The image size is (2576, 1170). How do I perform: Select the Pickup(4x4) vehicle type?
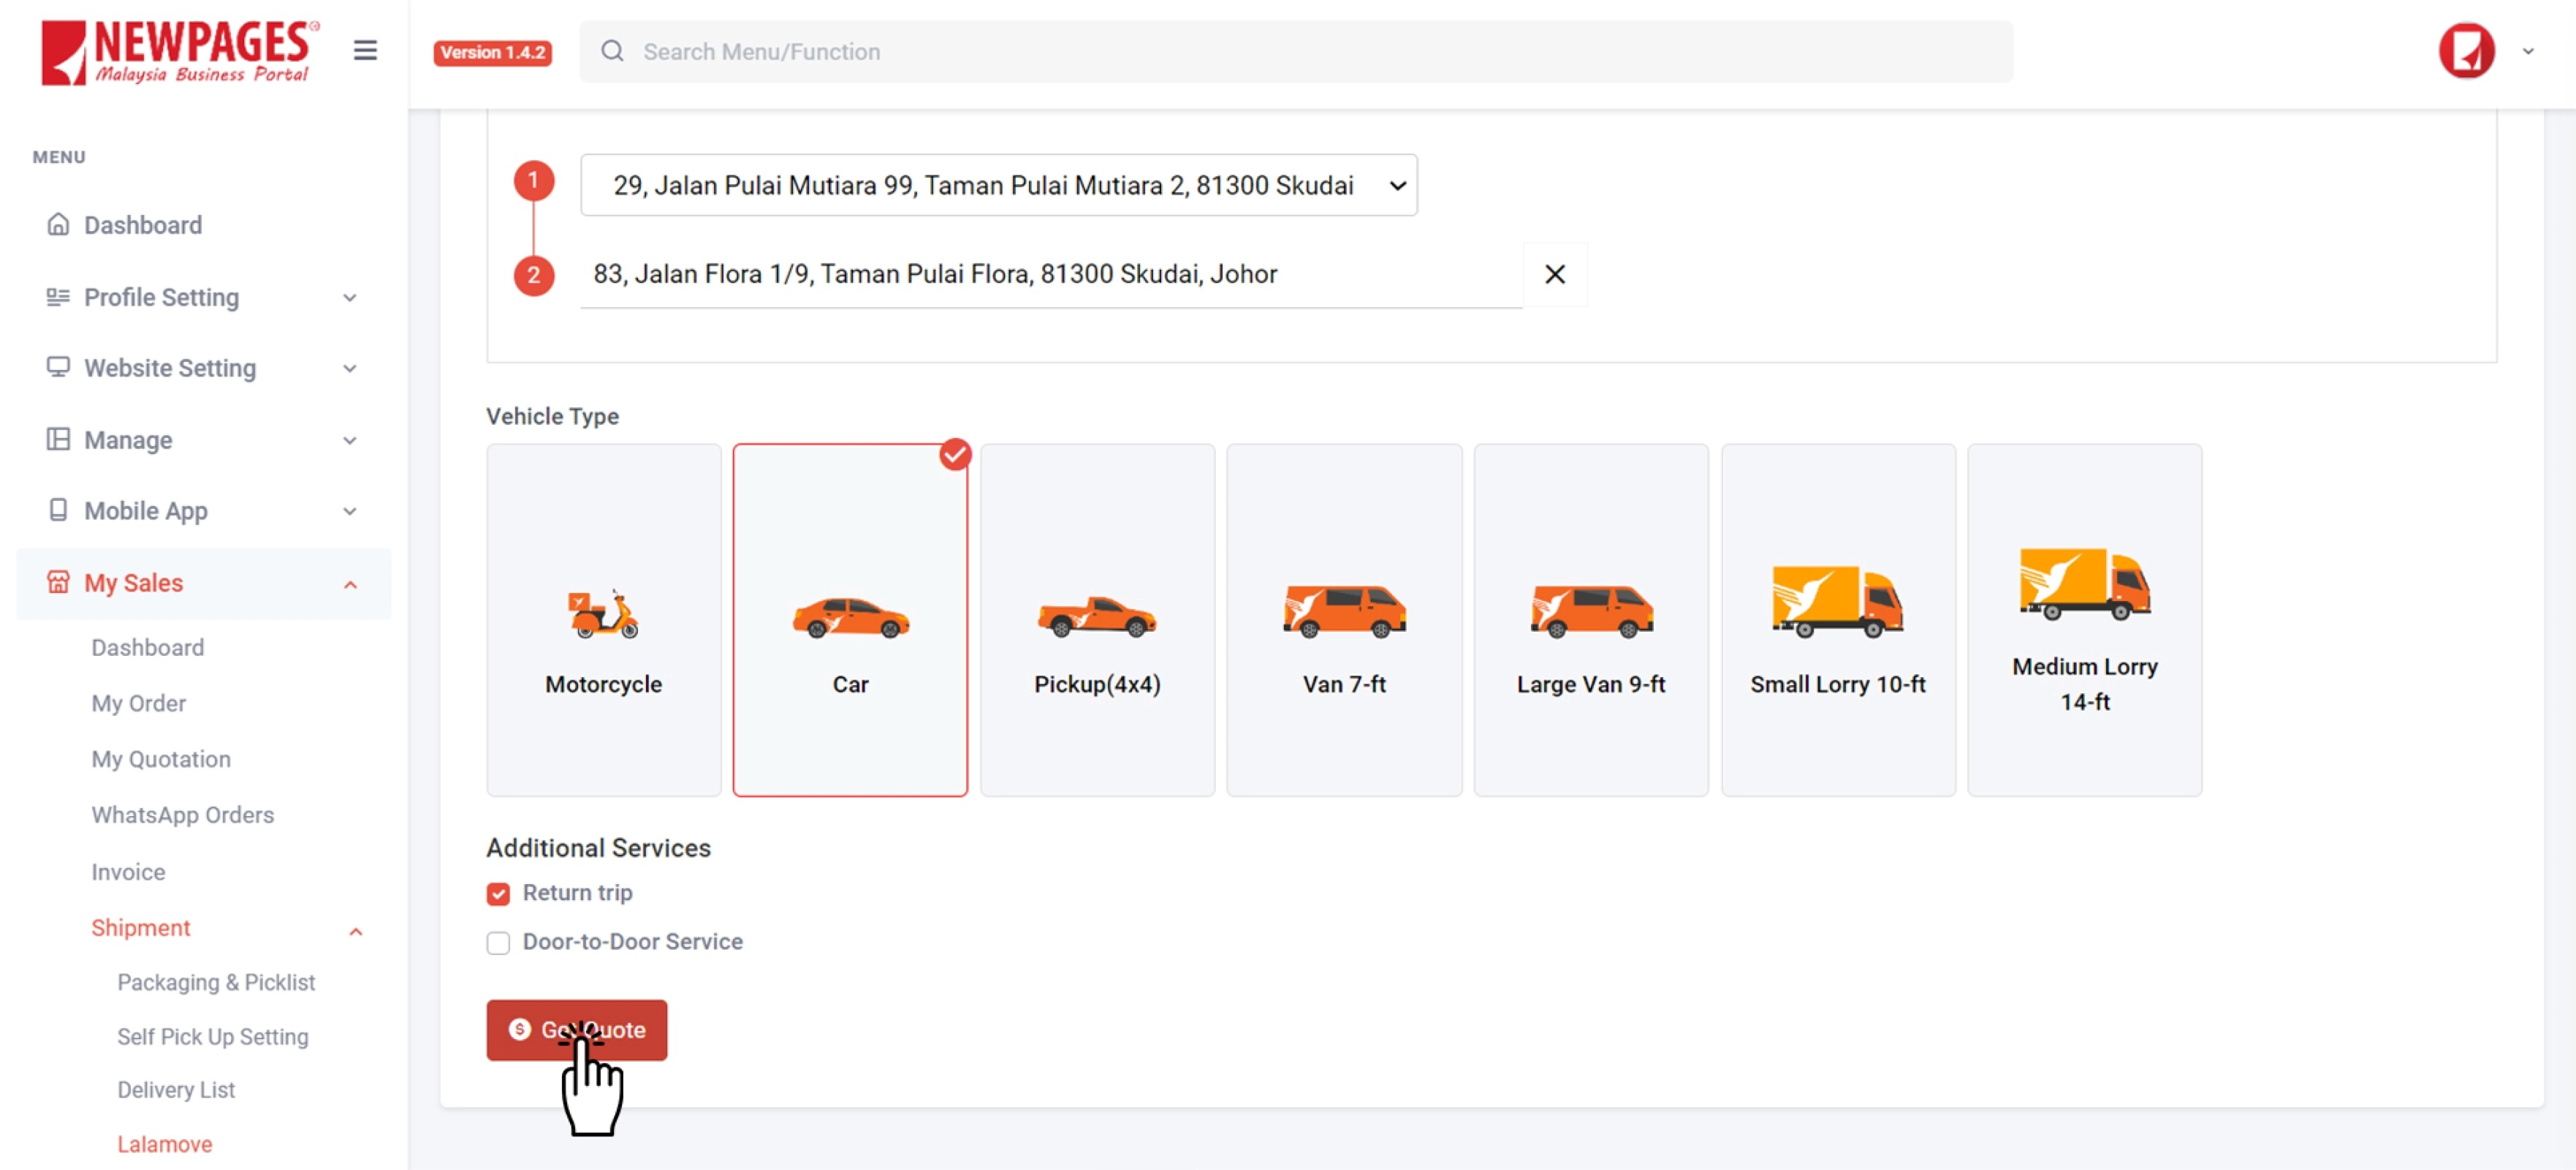[1097, 621]
